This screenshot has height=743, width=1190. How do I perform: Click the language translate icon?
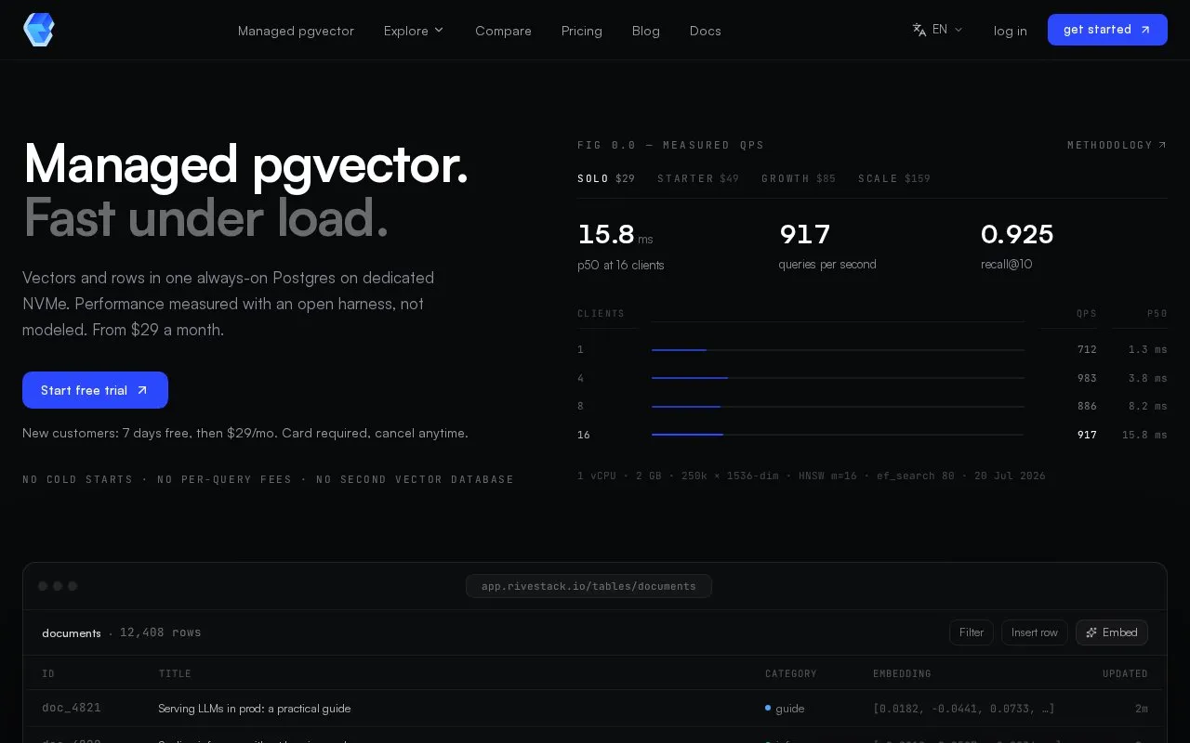click(919, 30)
